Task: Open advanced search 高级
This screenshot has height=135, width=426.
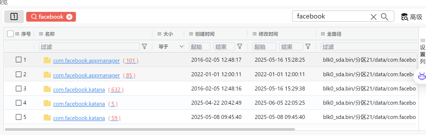Action: tap(411, 17)
